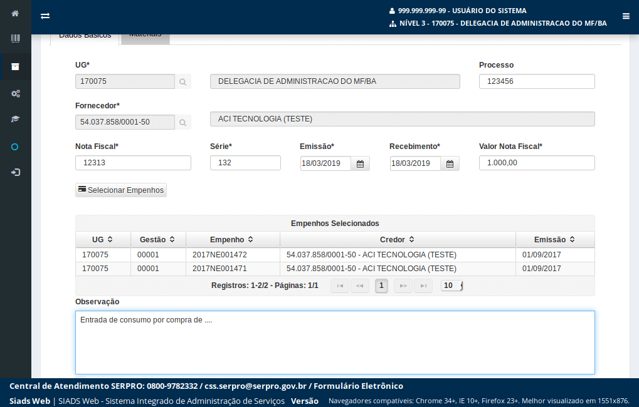Click the Selecionar Empenhos button

click(121, 190)
